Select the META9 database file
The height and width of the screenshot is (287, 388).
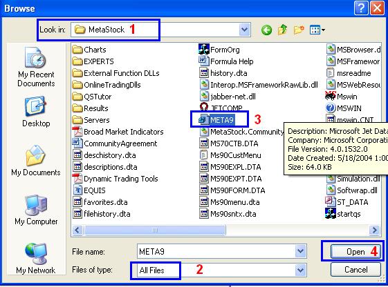pos(216,120)
